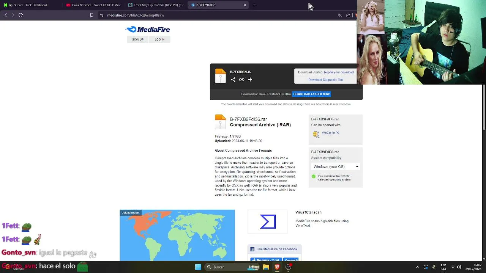This screenshot has width=486, height=273.
Task: Click the VirusTotal sigma logo
Action: [268, 222]
